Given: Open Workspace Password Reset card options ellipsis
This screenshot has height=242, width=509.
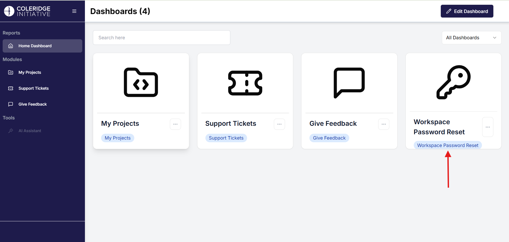Looking at the screenshot, I should point(488,127).
